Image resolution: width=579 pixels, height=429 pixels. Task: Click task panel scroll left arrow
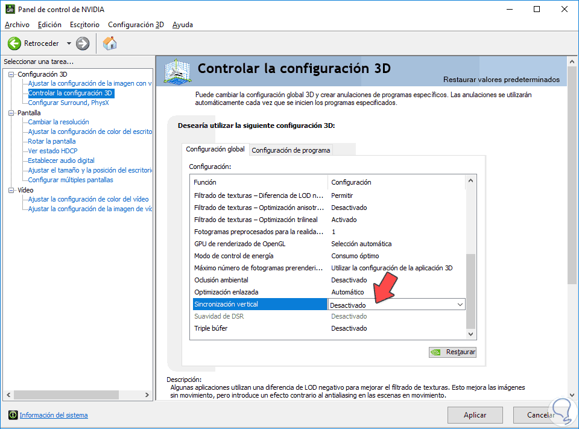pos(8,395)
